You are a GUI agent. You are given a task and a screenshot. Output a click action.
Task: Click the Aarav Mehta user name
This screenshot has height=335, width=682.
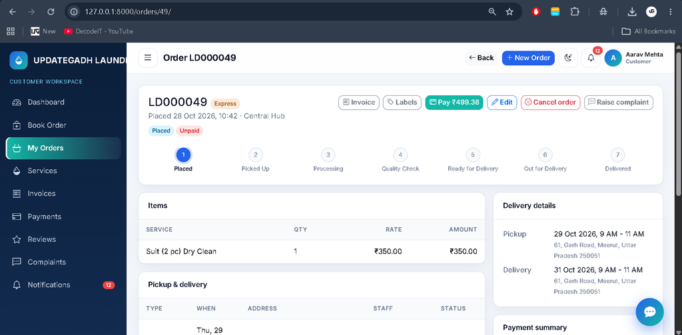coord(644,55)
